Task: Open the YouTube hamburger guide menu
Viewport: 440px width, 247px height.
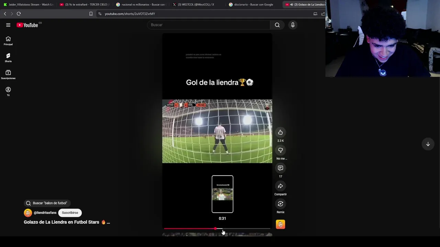Action: (x=8, y=25)
